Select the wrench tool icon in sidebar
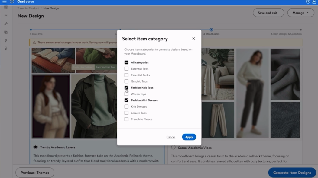This screenshot has width=318, height=178. point(6,24)
